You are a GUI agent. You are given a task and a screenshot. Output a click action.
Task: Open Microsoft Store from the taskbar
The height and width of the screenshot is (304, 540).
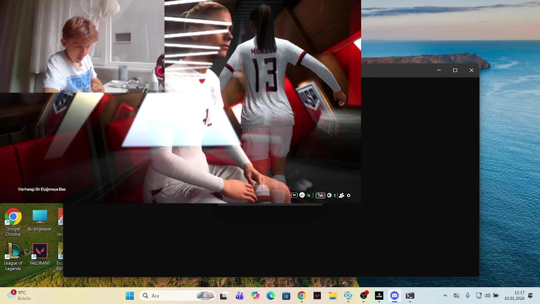point(286,296)
